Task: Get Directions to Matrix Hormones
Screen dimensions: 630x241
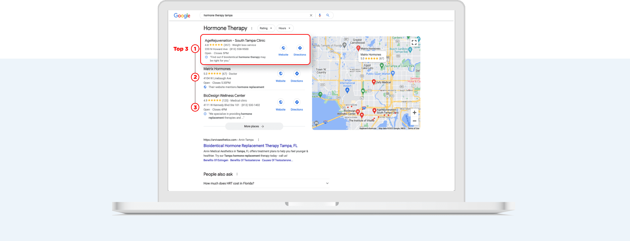Action: (x=297, y=73)
